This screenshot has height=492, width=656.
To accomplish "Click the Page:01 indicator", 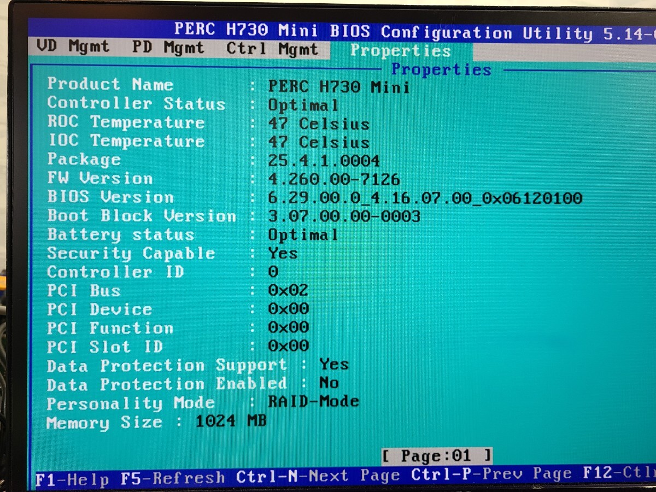I will pos(437,456).
